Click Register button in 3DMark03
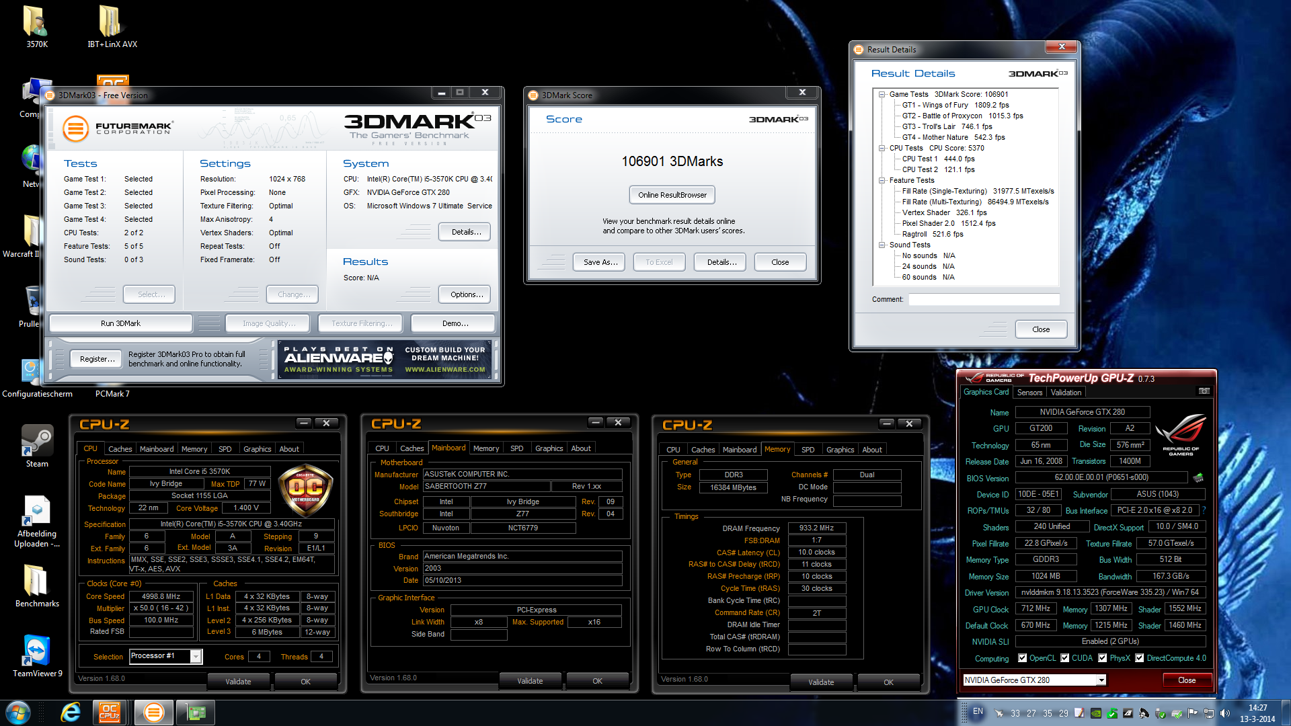1291x726 pixels. pyautogui.click(x=96, y=359)
